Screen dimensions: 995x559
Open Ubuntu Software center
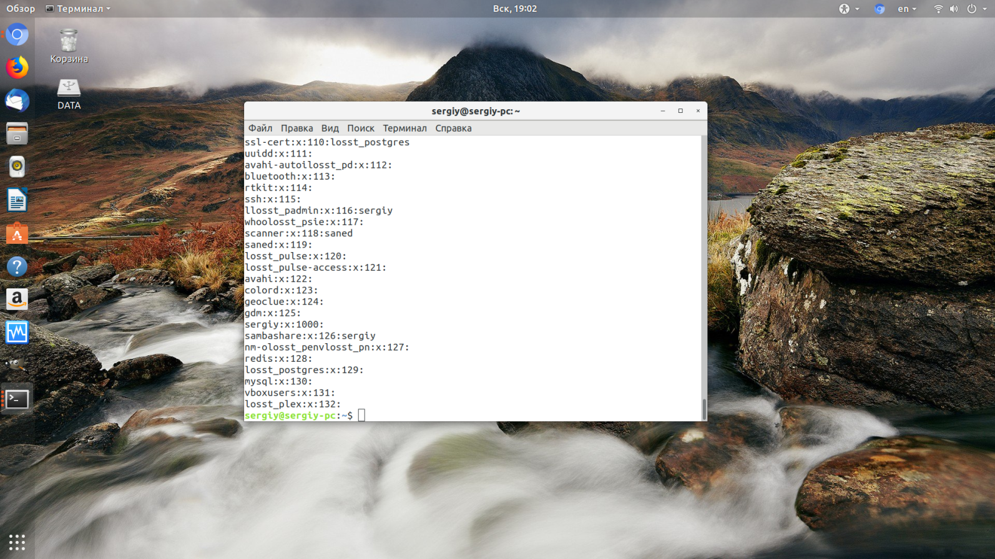click(x=17, y=234)
